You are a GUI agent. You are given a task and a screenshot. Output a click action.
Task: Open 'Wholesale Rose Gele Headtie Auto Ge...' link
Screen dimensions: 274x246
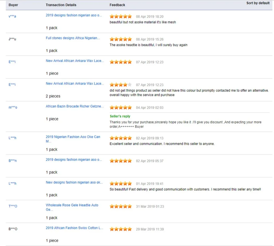coord(72,207)
